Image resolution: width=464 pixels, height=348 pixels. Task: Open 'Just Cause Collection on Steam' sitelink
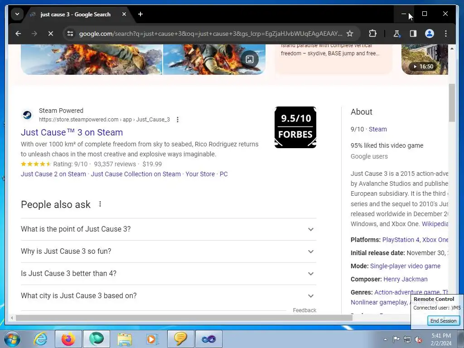pos(135,174)
